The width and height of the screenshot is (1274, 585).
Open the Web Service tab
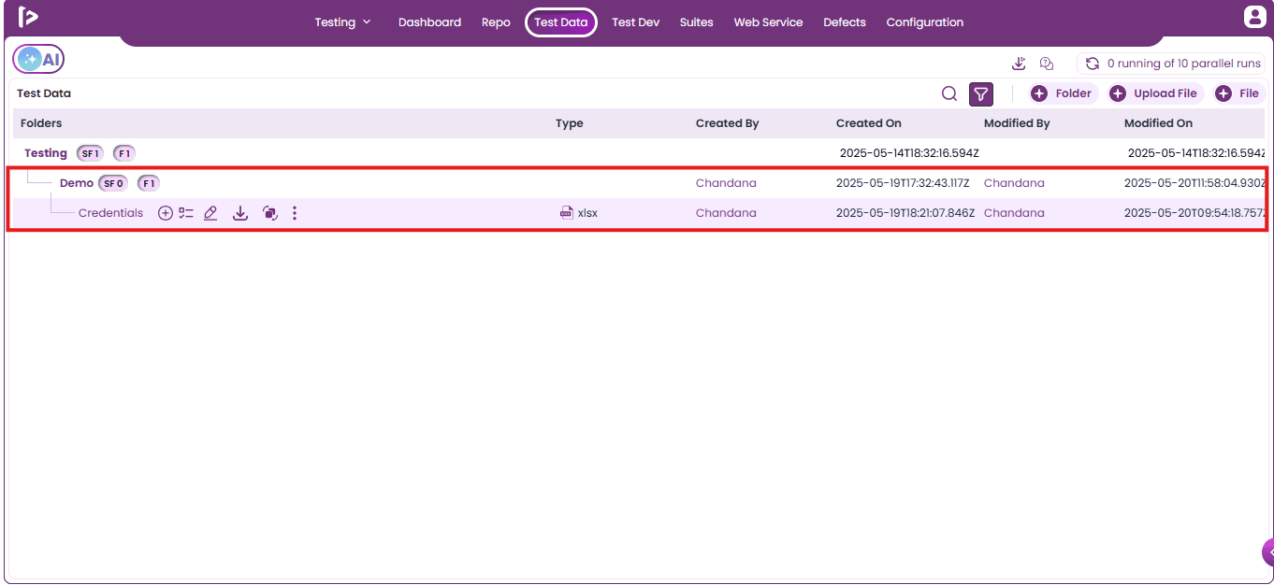(768, 22)
